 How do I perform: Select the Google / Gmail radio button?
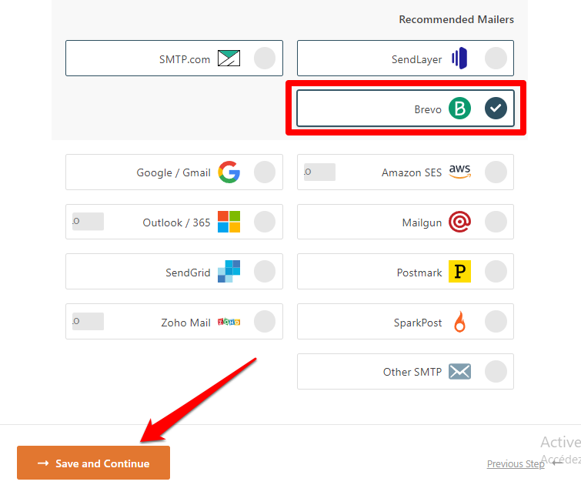265,172
